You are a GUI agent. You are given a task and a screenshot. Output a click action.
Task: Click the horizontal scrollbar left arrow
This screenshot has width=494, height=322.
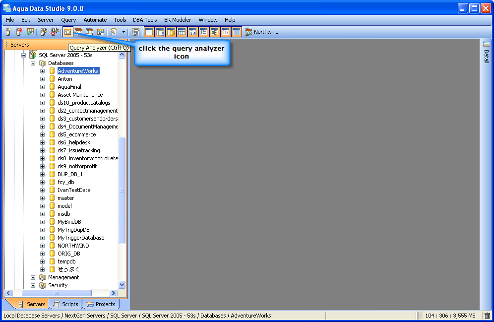click(x=8, y=293)
